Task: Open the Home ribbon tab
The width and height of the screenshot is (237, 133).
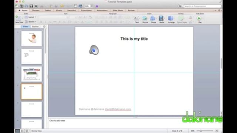Action: (x=23, y=10)
